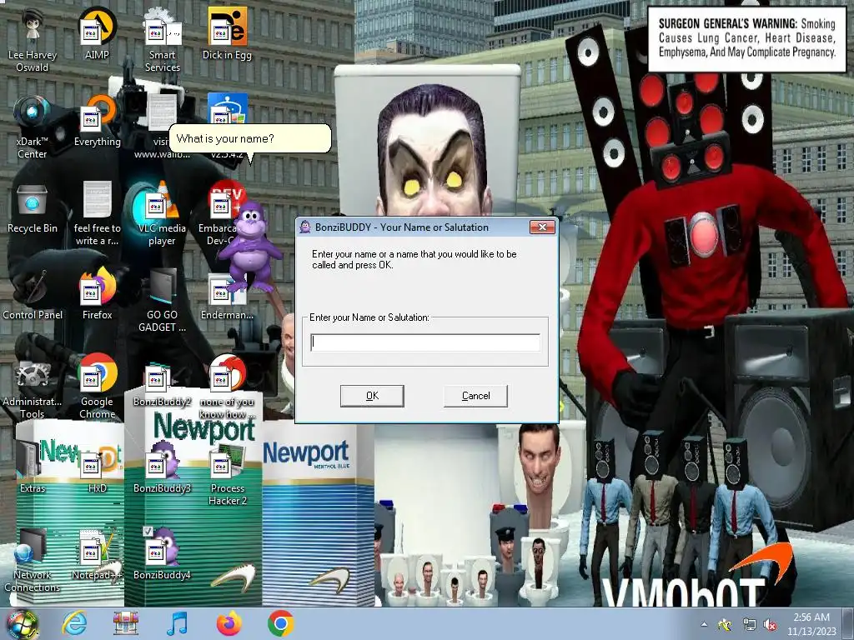Open Firefox from the taskbar
Screen dimensions: 854x640
pyautogui.click(x=229, y=623)
